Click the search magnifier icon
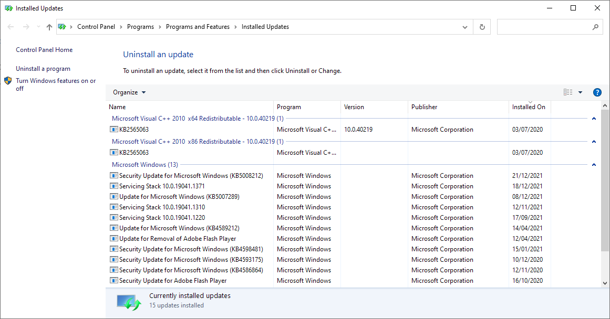 coord(596,27)
